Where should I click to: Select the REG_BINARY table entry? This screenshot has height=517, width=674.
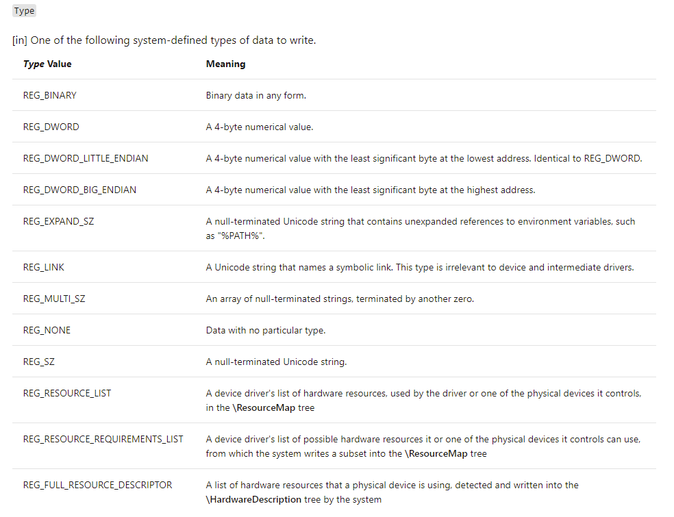click(50, 95)
